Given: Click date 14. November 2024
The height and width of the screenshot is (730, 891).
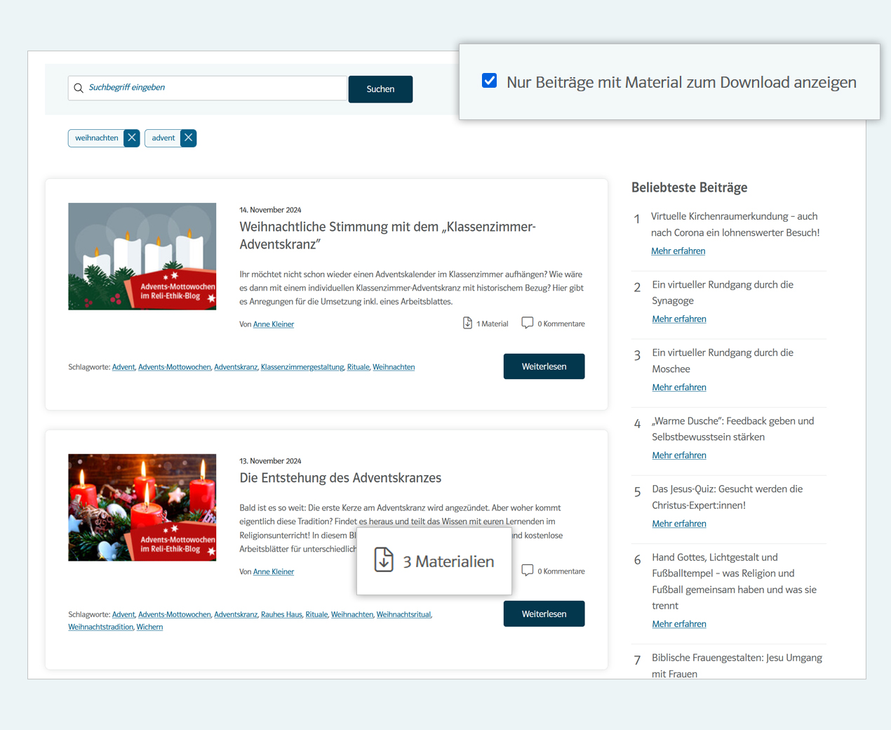Looking at the screenshot, I should [270, 210].
